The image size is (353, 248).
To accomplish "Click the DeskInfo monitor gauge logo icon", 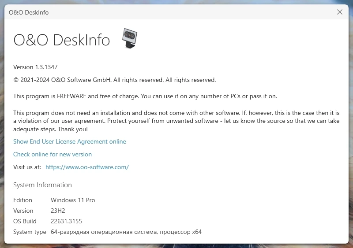I will (x=130, y=38).
